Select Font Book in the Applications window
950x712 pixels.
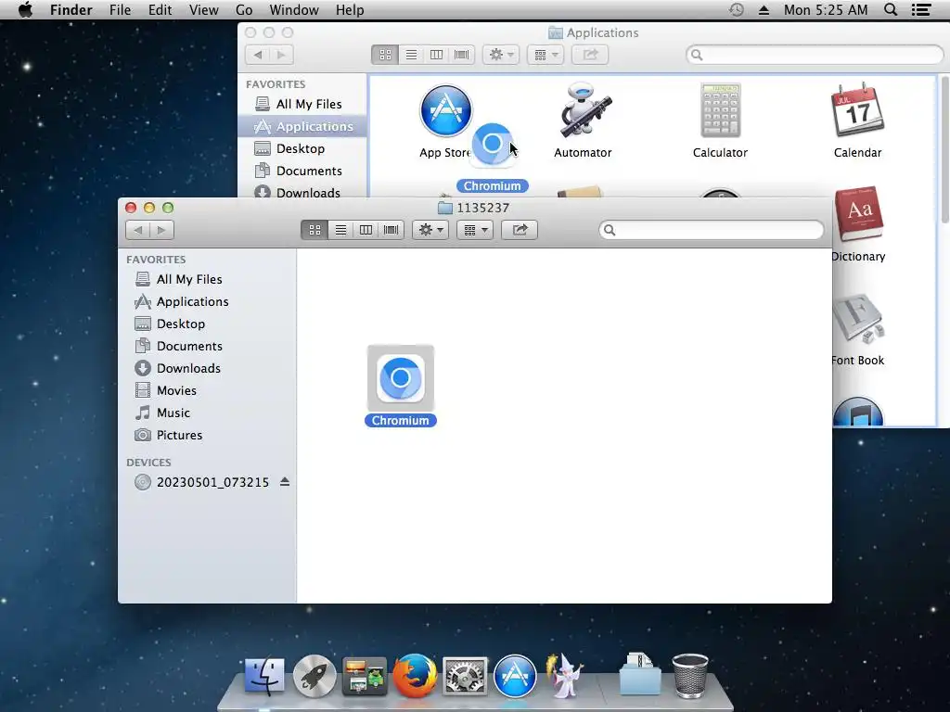click(858, 330)
